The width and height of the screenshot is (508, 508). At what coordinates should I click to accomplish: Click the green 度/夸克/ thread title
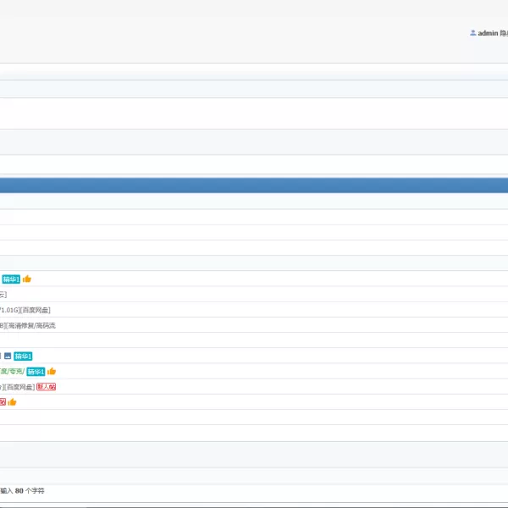point(13,372)
